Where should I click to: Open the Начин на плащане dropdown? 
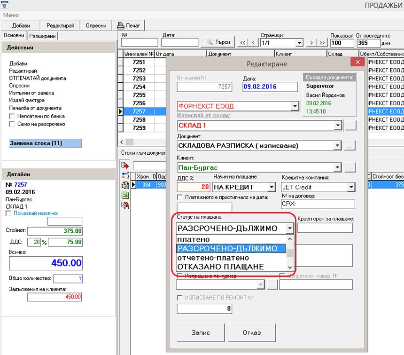click(x=272, y=187)
